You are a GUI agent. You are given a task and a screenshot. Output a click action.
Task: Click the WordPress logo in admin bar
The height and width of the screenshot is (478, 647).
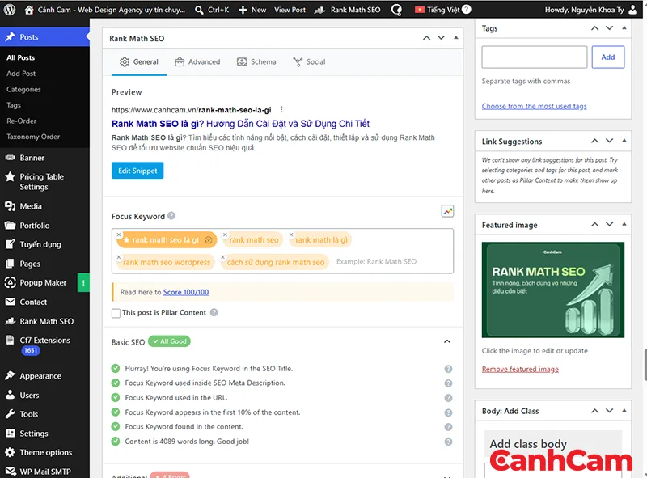10,10
